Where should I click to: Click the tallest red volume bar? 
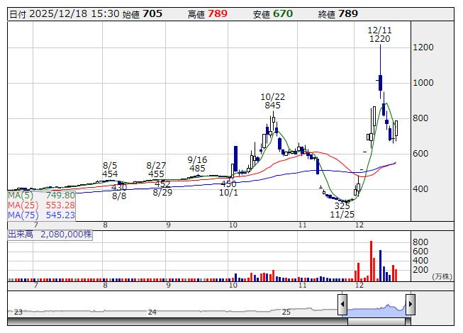[370, 260]
